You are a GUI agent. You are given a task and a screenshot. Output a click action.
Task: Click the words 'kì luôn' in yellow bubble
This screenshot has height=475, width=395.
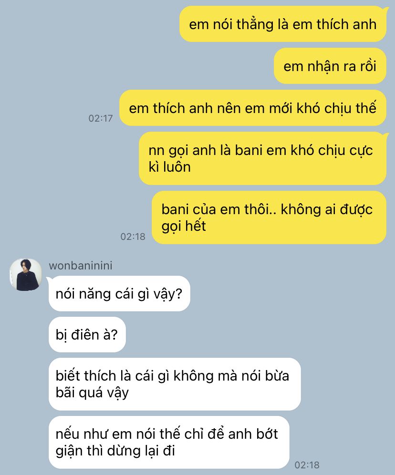[x=170, y=167]
